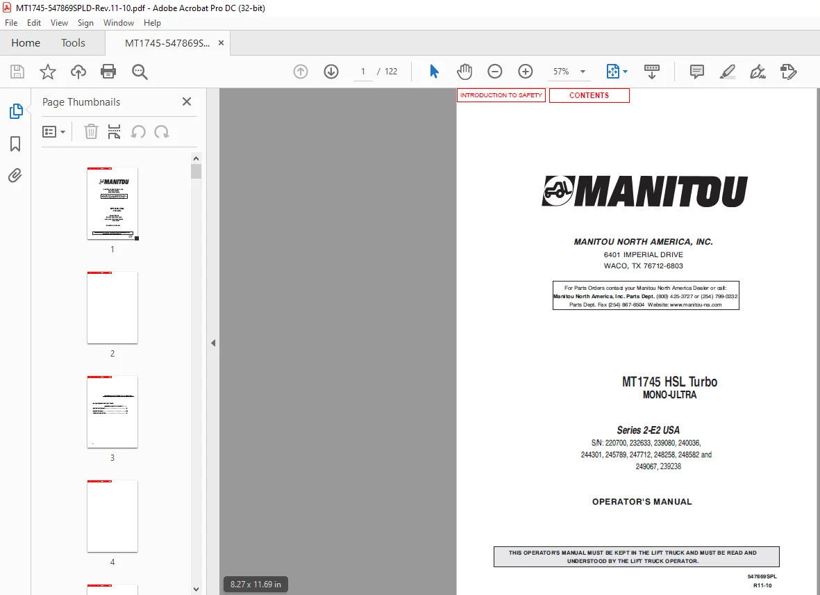Rotate page clockwise
This screenshot has width=820, height=595.
[162, 132]
